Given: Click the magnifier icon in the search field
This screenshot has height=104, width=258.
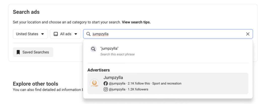Looking at the screenshot, I should point(88,34).
